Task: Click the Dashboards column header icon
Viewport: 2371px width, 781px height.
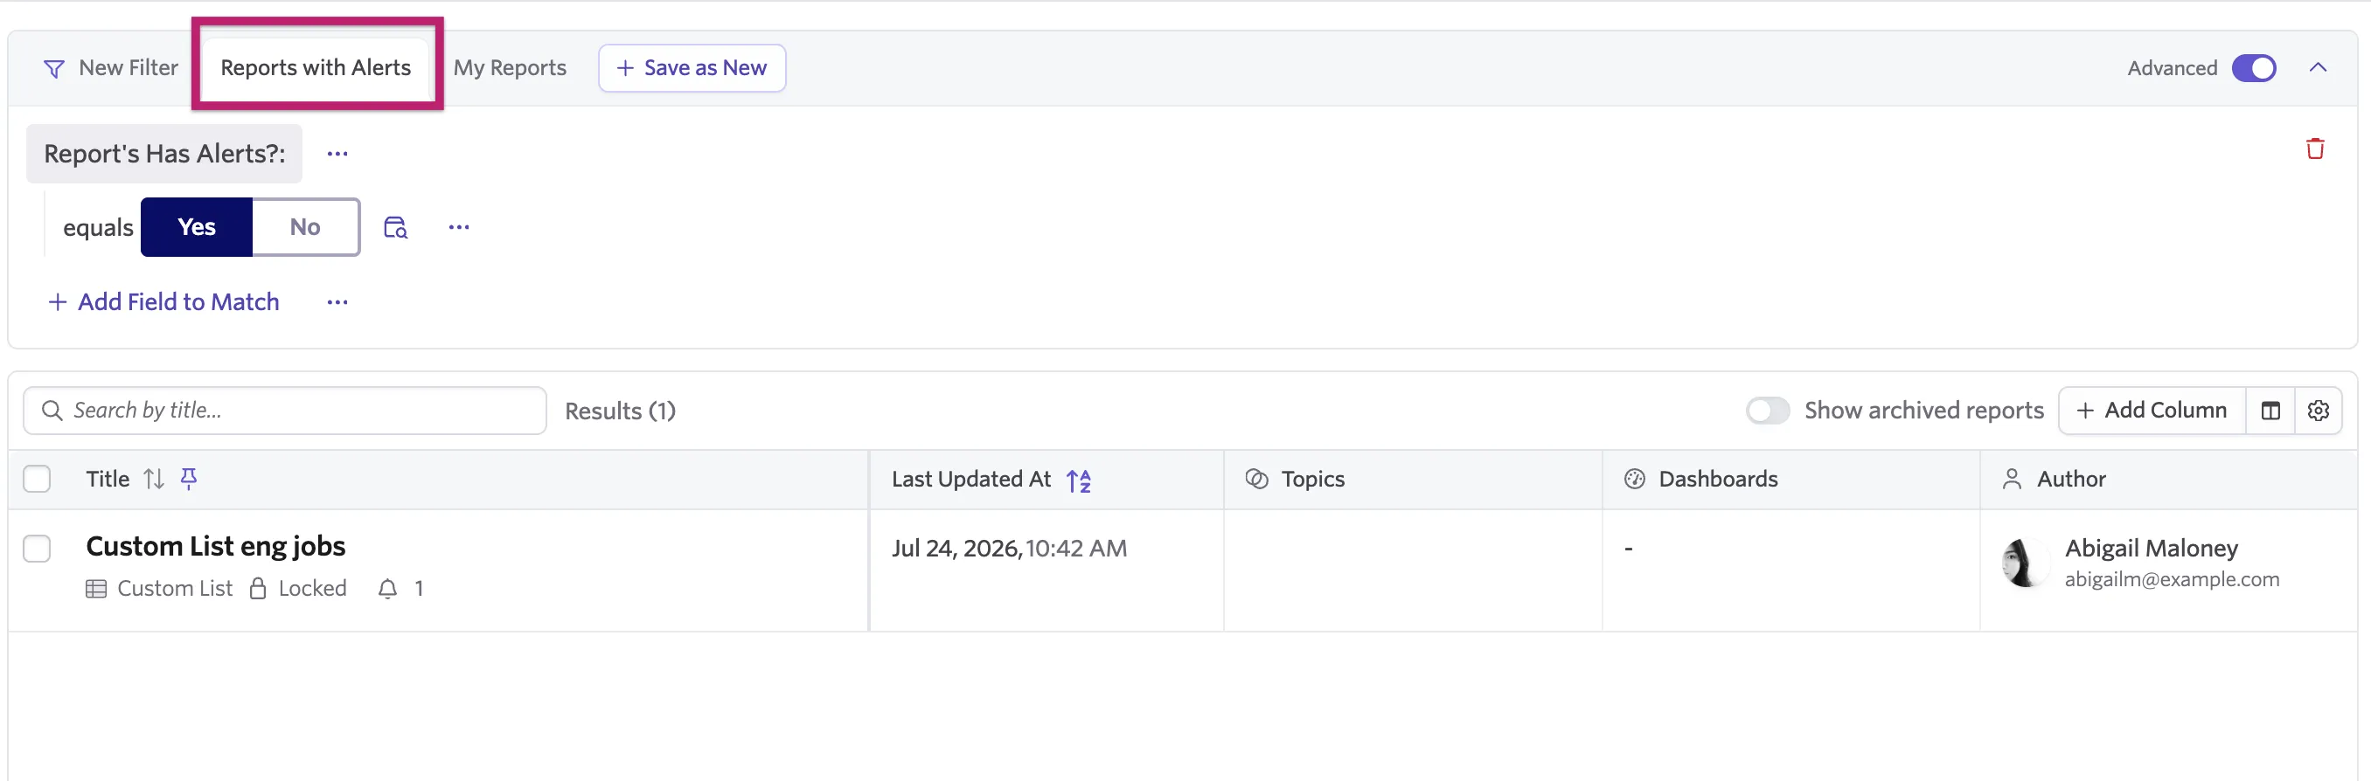Action: tap(1635, 480)
